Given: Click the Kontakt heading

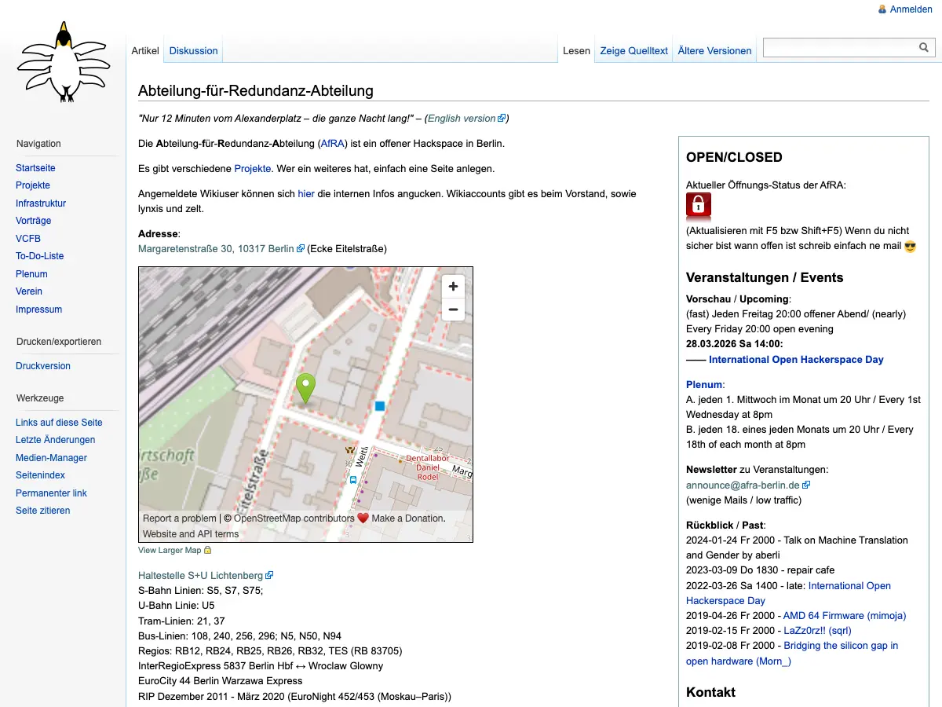Looking at the screenshot, I should click(710, 692).
